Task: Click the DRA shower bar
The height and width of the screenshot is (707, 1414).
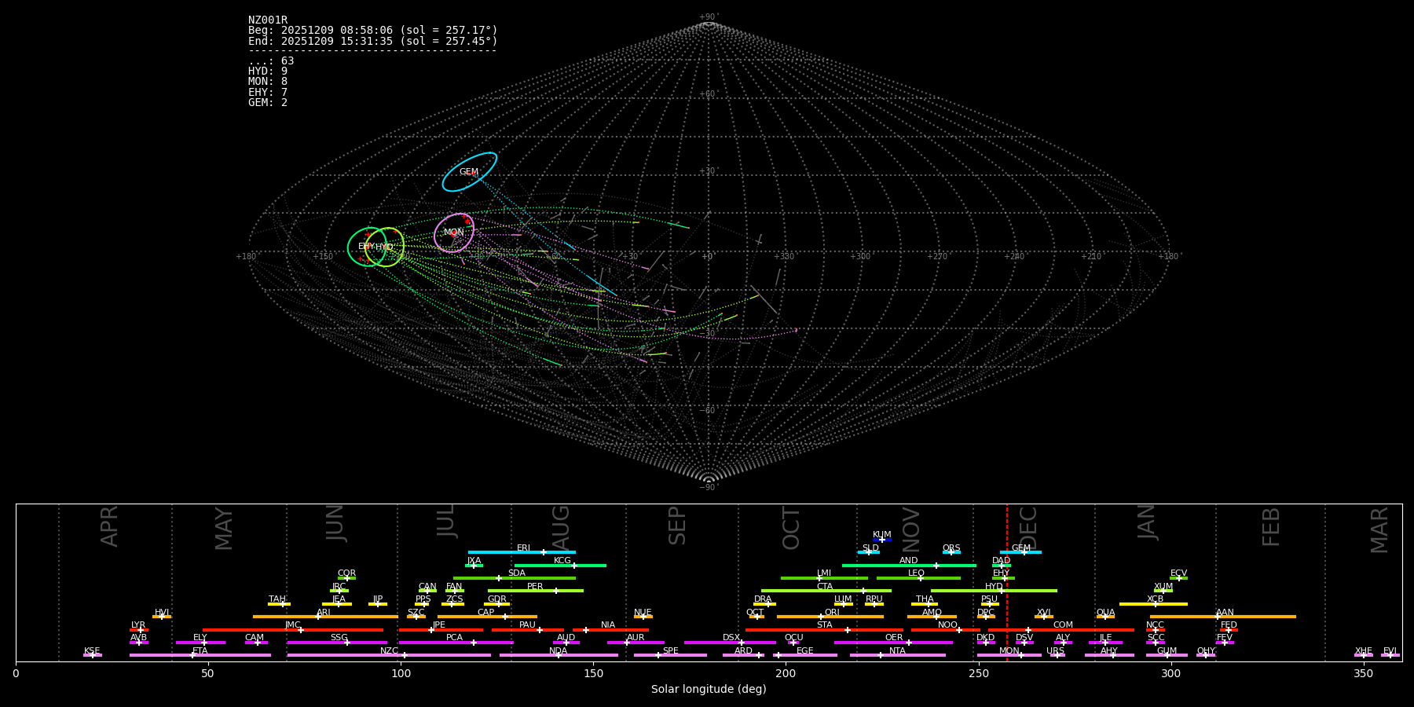Action: (764, 604)
